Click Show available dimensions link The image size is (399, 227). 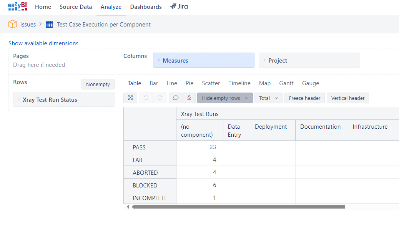tap(43, 43)
